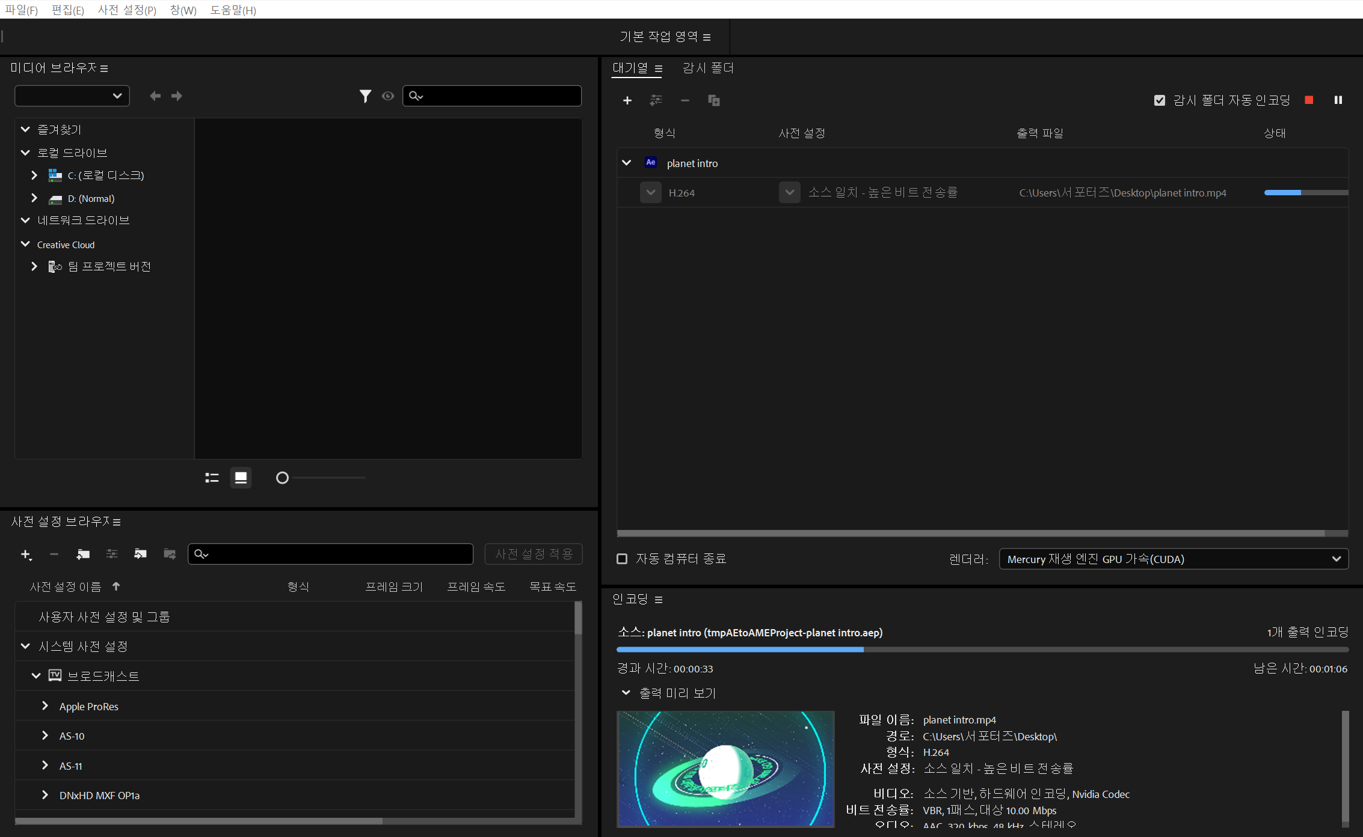Image resolution: width=1363 pixels, height=837 pixels.
Task: Click the new preset group folder icon
Action: pyautogui.click(x=83, y=554)
